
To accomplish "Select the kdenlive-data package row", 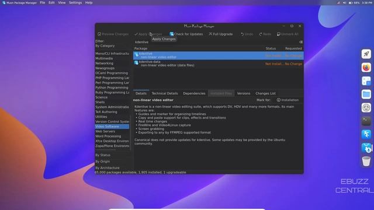I will 218,64.
